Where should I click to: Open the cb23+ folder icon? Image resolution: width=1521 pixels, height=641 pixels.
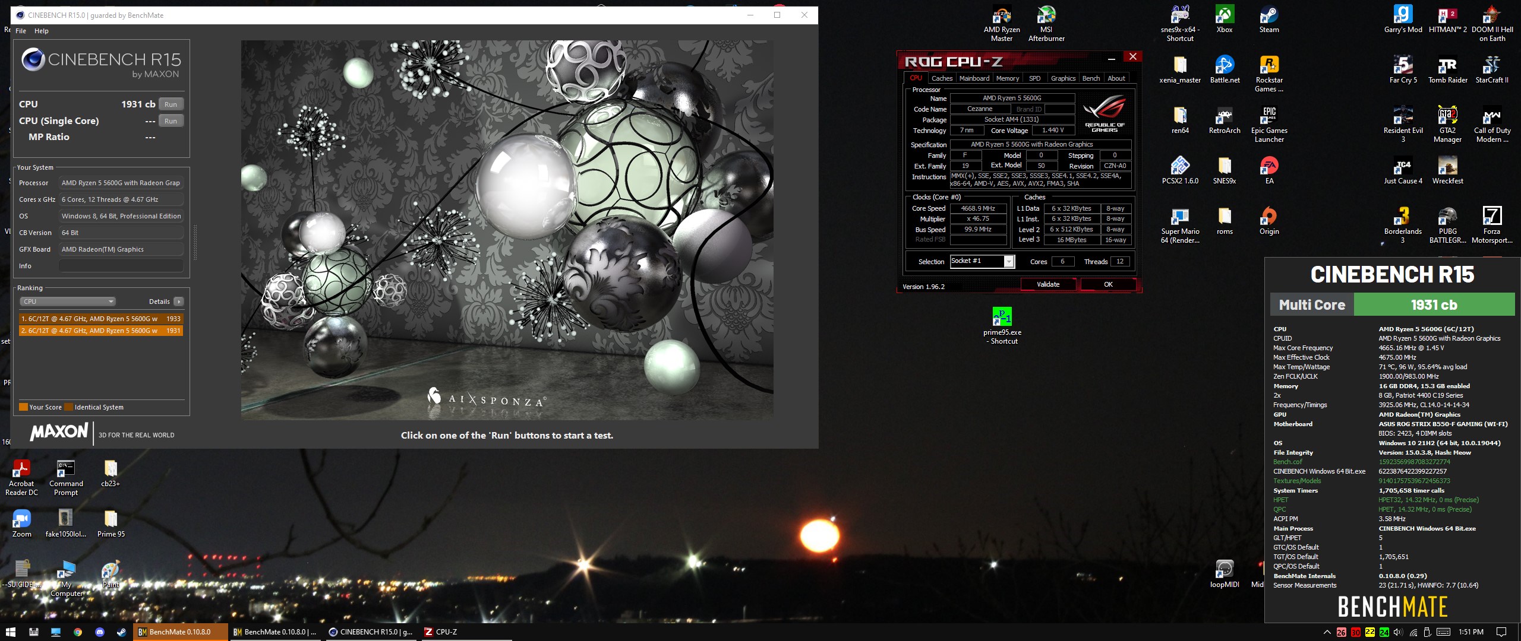[111, 473]
